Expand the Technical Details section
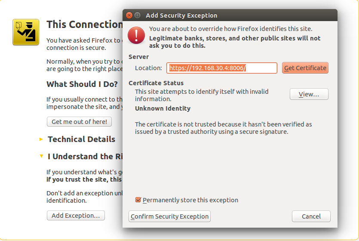The width and height of the screenshot is (359, 241). [x=41, y=139]
